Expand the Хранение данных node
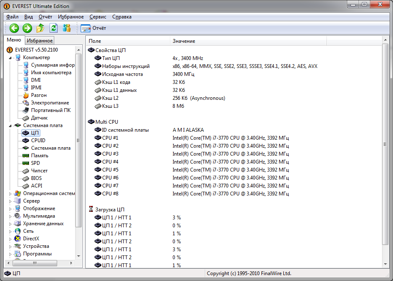Image resolution: width=393 pixels, height=281 pixels. [10, 224]
